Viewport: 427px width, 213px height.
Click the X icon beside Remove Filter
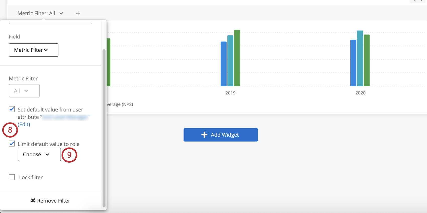pos(33,200)
